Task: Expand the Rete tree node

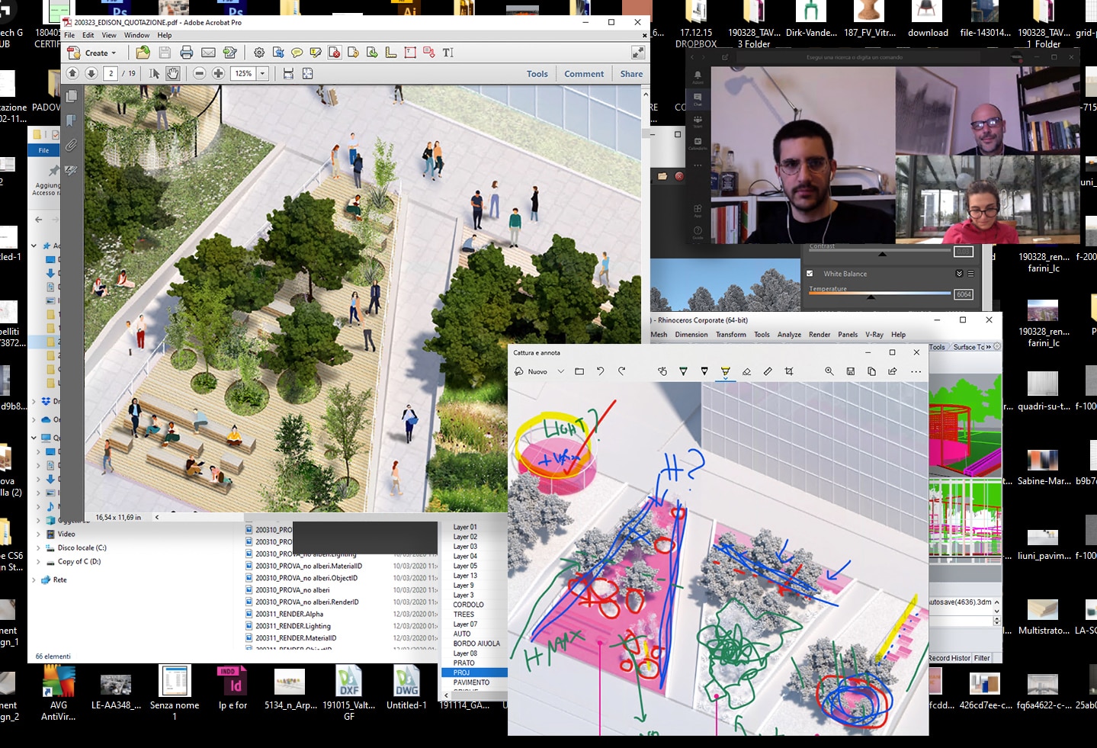Action: (34, 580)
